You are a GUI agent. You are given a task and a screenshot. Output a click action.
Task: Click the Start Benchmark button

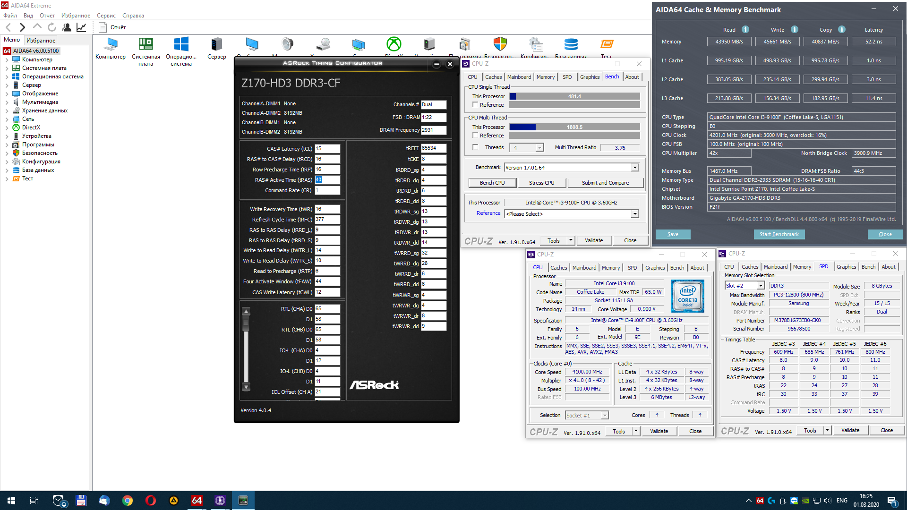pyautogui.click(x=779, y=234)
